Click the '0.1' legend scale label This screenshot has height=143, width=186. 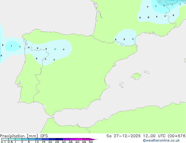[x=3, y=142]
